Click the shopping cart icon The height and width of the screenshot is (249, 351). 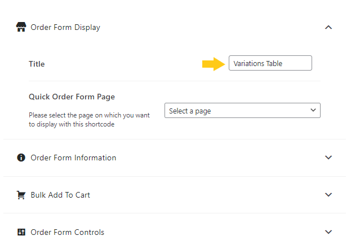tap(21, 195)
